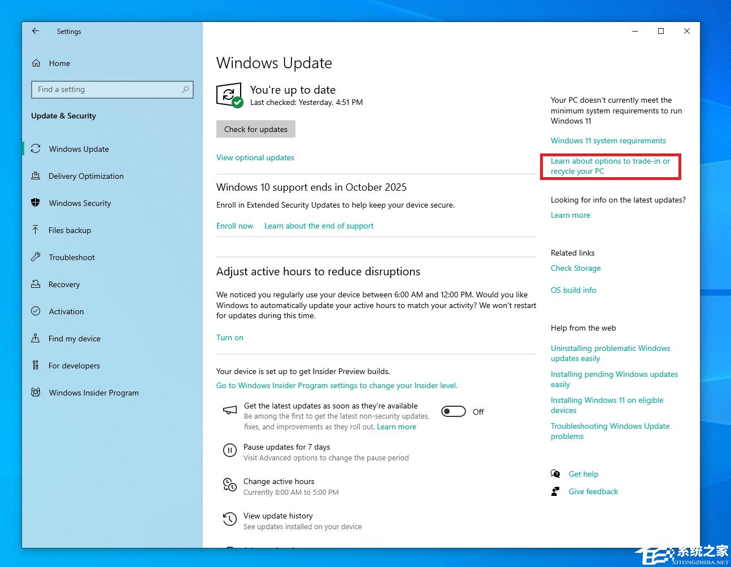Open Windows Insider Program settings link
This screenshot has width=731, height=567.
pyautogui.click(x=337, y=385)
